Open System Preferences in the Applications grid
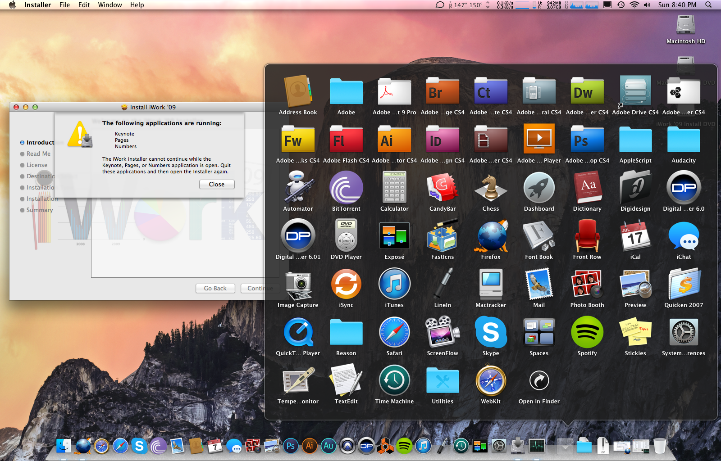 (684, 332)
